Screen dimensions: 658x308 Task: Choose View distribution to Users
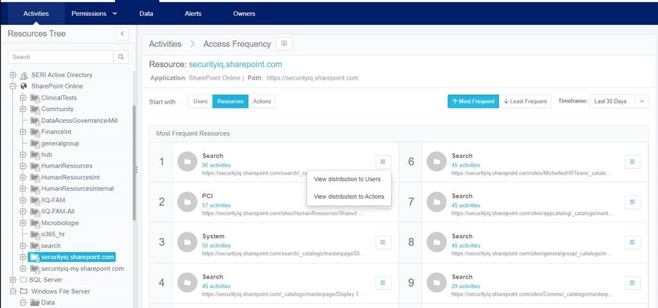tap(347, 179)
